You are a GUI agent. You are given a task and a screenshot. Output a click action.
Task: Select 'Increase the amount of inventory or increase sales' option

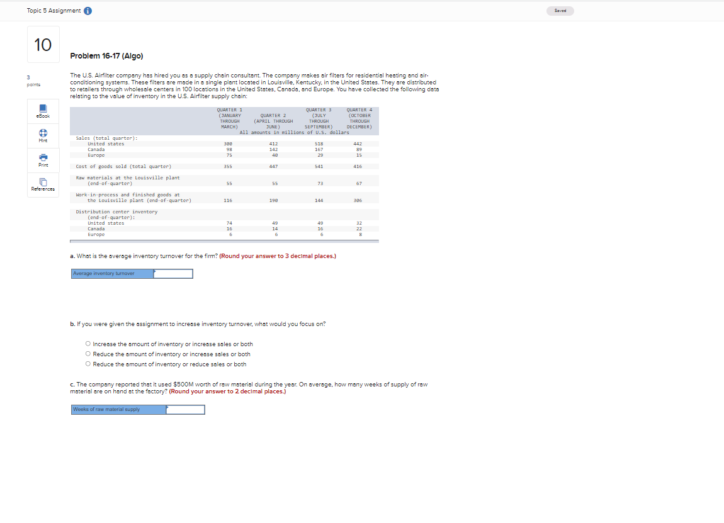(x=88, y=344)
